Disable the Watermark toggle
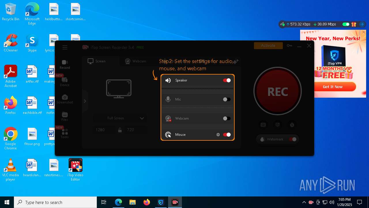369x208 pixels. (293, 139)
